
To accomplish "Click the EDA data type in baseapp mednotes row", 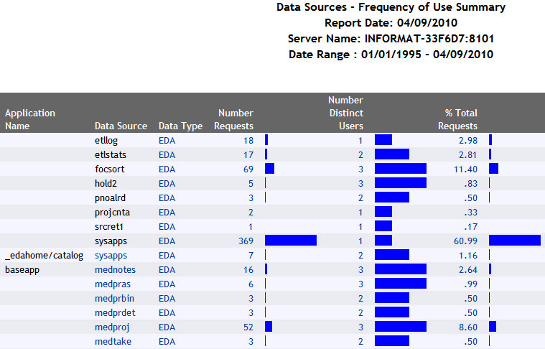I will (x=167, y=270).
